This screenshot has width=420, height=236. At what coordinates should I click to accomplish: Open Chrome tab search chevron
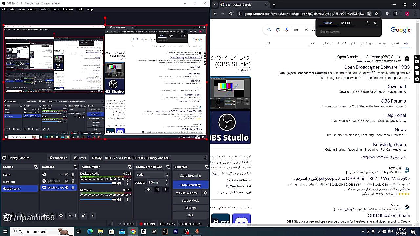pos(214,4)
